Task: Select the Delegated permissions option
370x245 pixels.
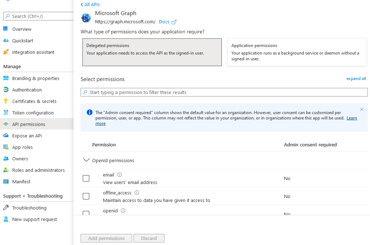Action: 152,52
